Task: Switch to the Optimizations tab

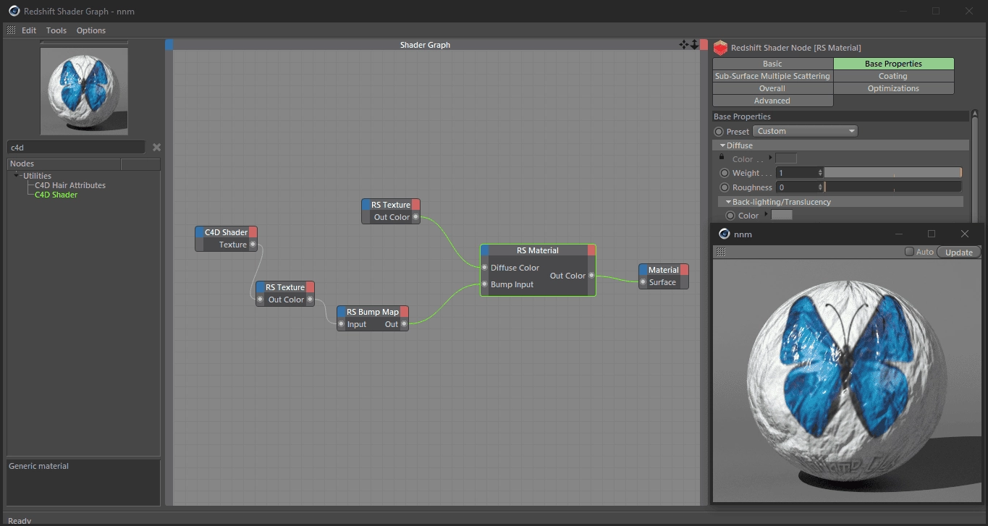Action: [x=893, y=88]
